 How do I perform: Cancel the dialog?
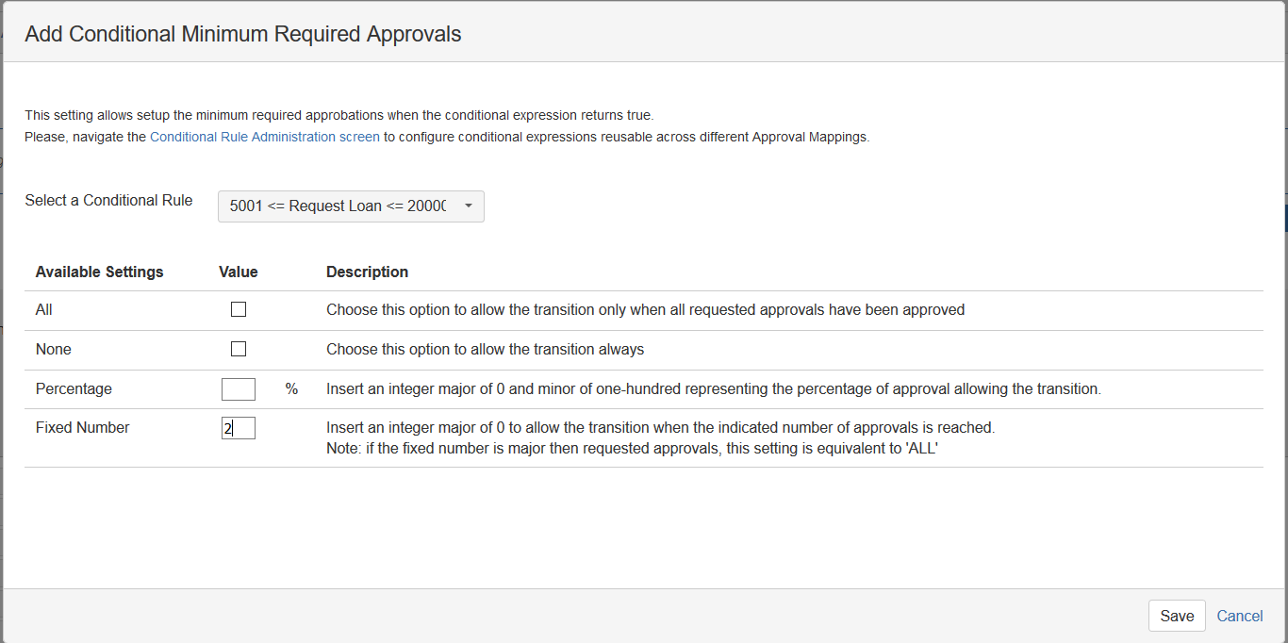pos(1240,616)
